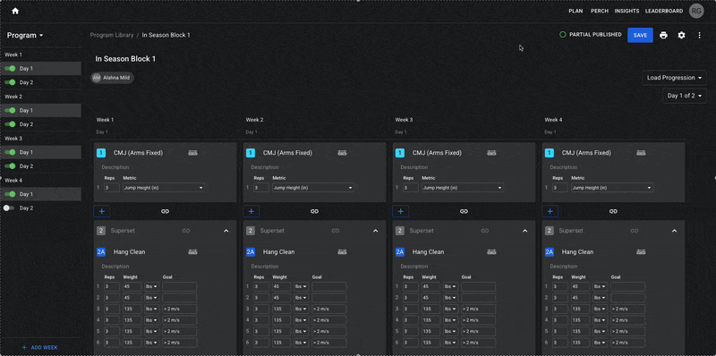Toggle Week 3 Day 2 switch
Screen dimensions: 716x356
(10, 166)
